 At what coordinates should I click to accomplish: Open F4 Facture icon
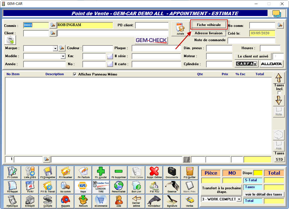83,173
